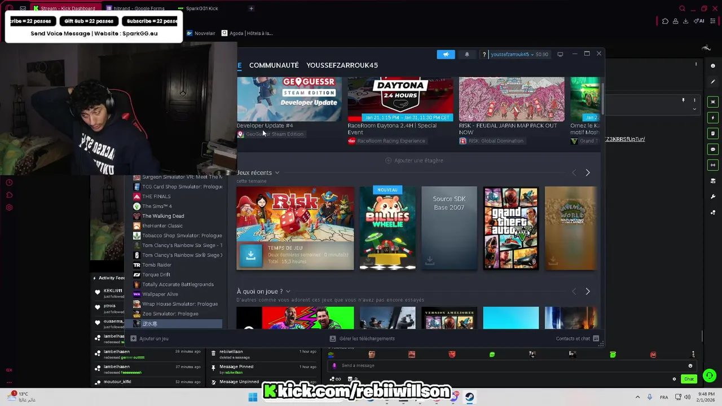This screenshot has width=722, height=406.
Task: Select the highlighted 逆水寒 library entry
Action: (x=177, y=324)
